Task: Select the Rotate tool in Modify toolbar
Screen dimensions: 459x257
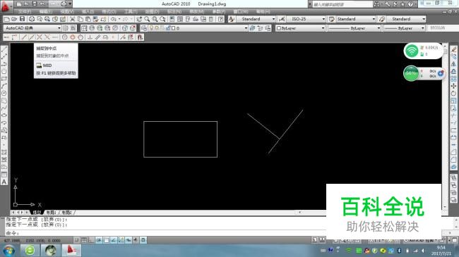Action: tap(453, 94)
